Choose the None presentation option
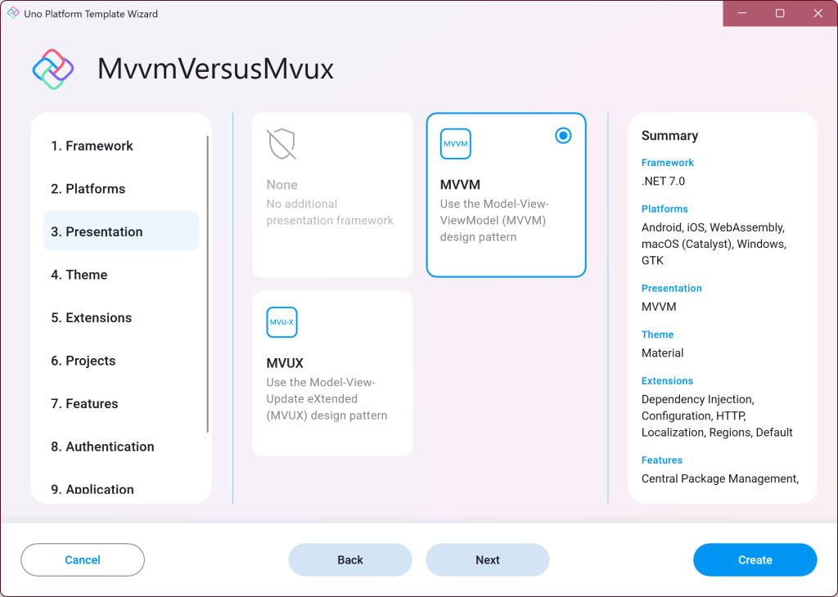Screen dimensions: 838x597 331,195
